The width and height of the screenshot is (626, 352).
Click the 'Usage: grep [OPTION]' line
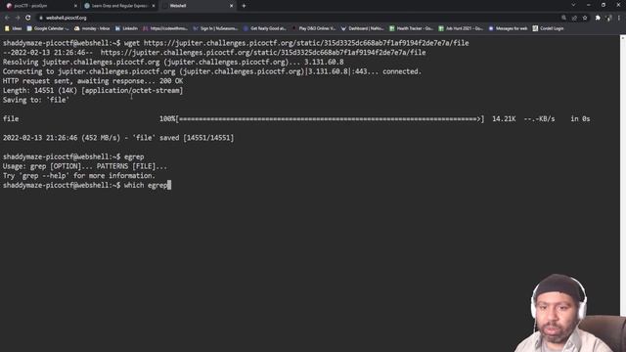85,166
